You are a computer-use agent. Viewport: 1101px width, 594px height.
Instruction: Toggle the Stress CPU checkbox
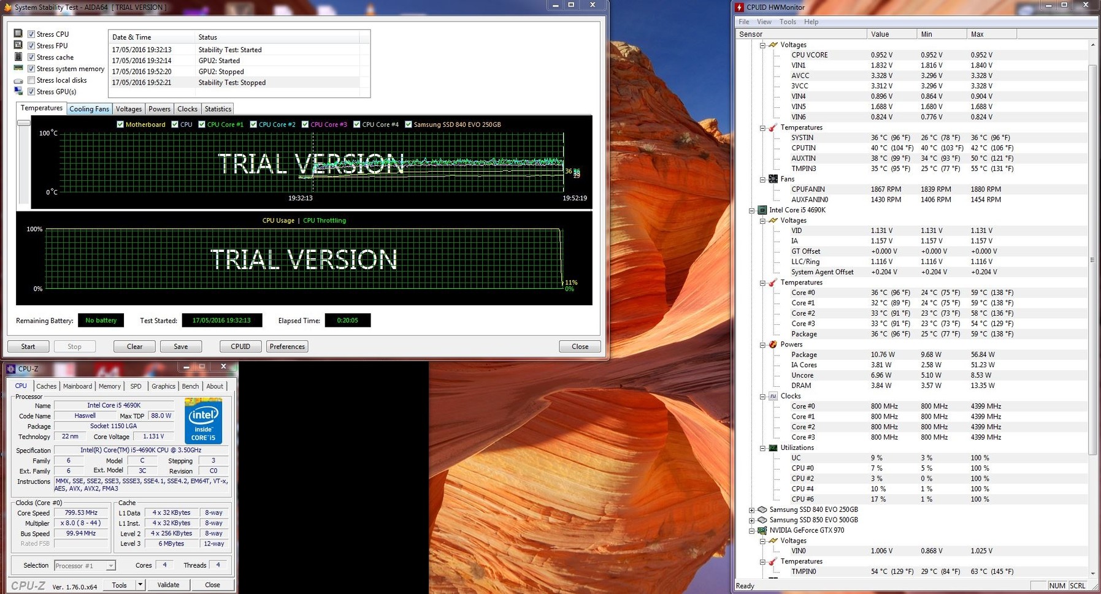click(31, 34)
